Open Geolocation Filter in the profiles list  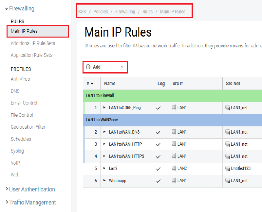click(x=28, y=127)
